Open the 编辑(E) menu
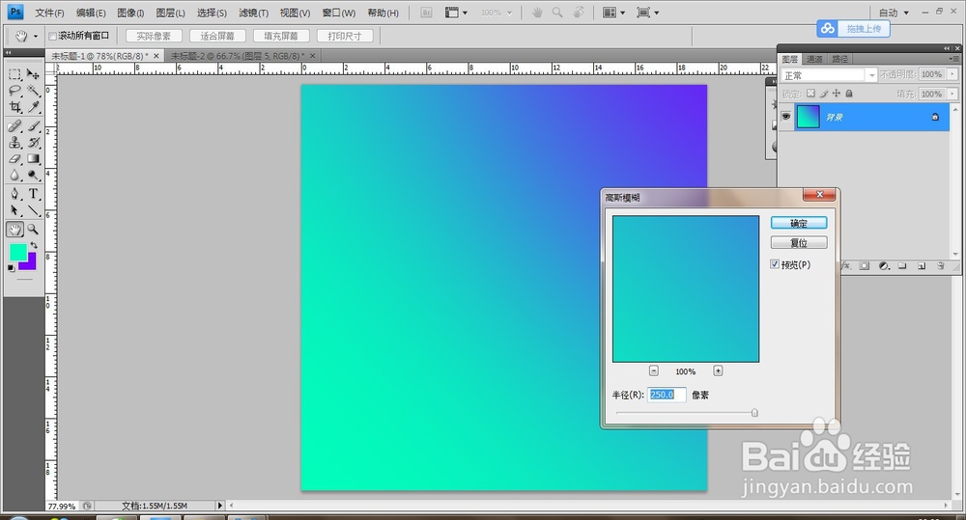Image resolution: width=966 pixels, height=520 pixels. [x=91, y=13]
